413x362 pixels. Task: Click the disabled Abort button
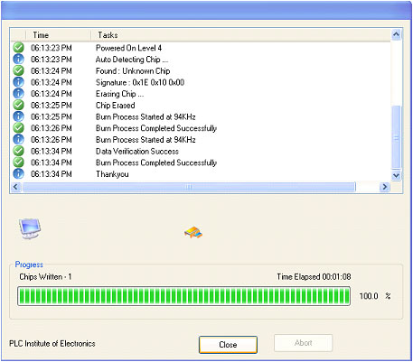coord(303,343)
